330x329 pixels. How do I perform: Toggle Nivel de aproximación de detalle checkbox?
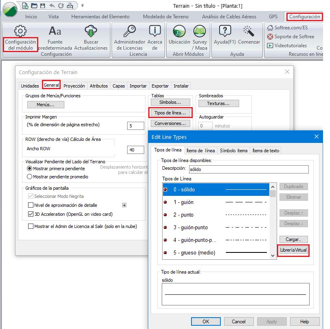pos(31,205)
